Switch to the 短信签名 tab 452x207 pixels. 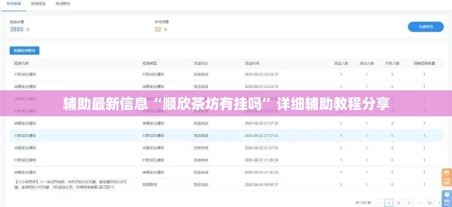pyautogui.click(x=38, y=4)
